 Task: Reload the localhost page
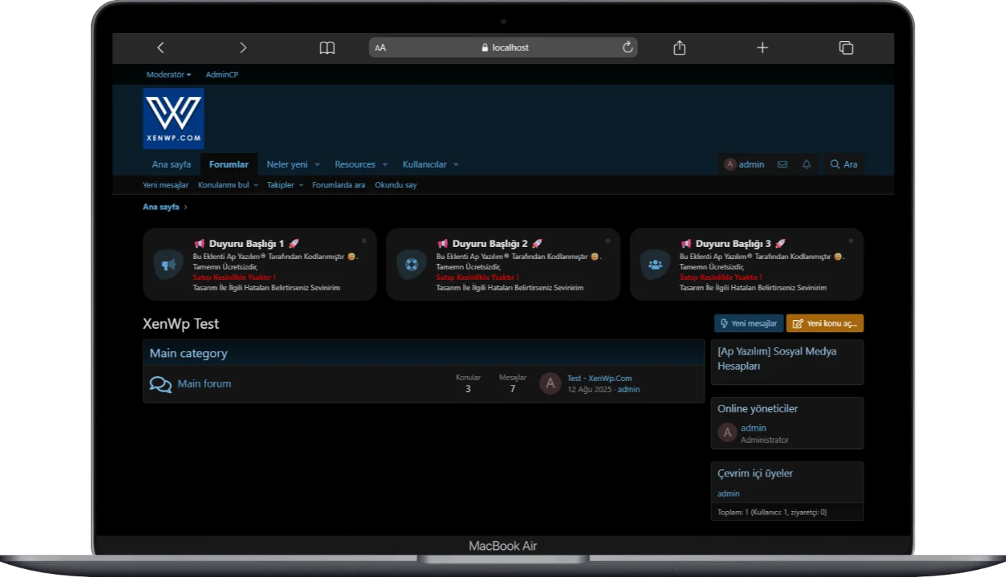pos(627,47)
